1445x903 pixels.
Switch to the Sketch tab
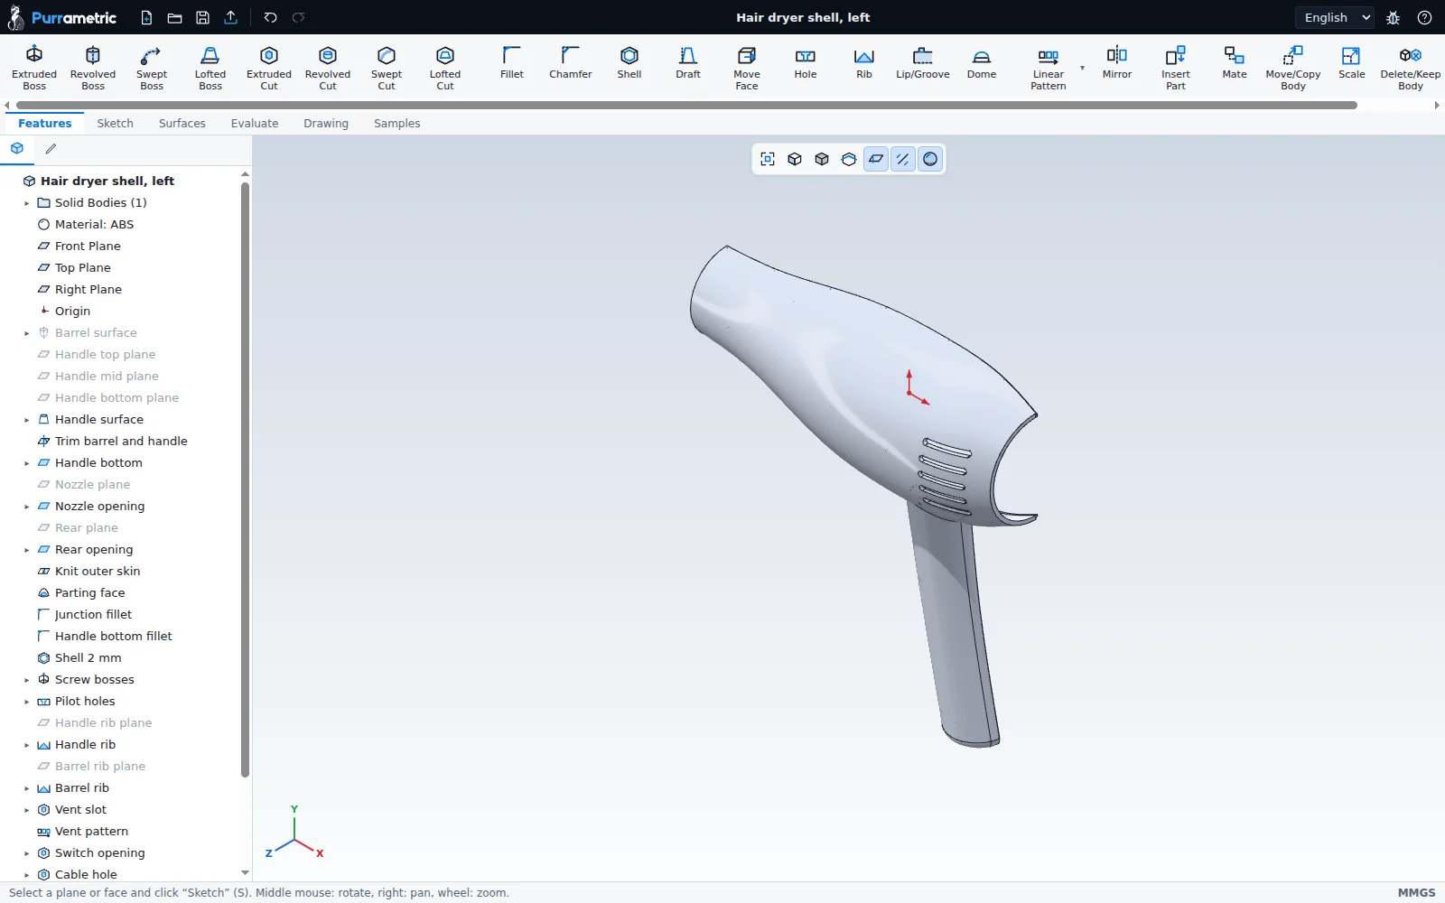(115, 123)
